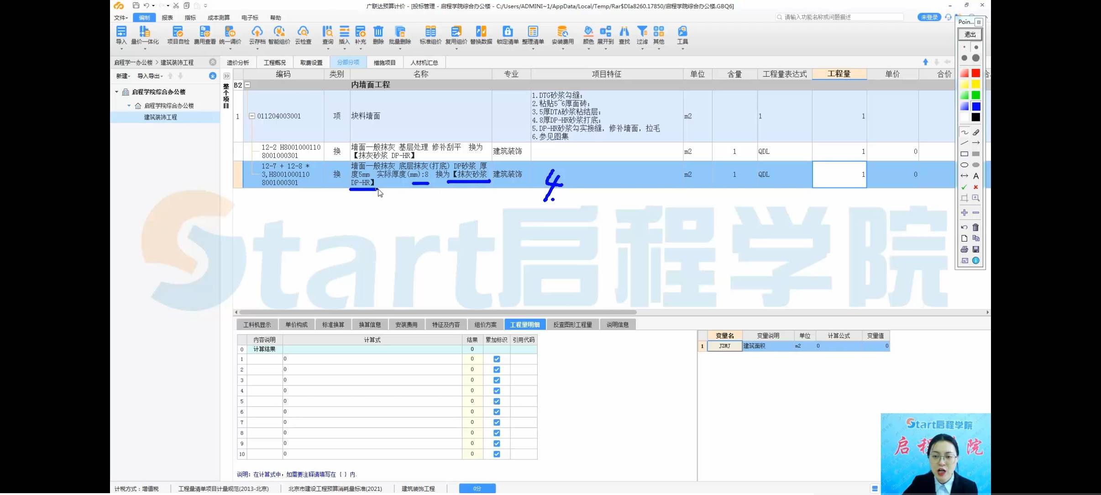
Task: Collapse the 启程学院综合办公楼 root tree node
Action: [x=116, y=92]
